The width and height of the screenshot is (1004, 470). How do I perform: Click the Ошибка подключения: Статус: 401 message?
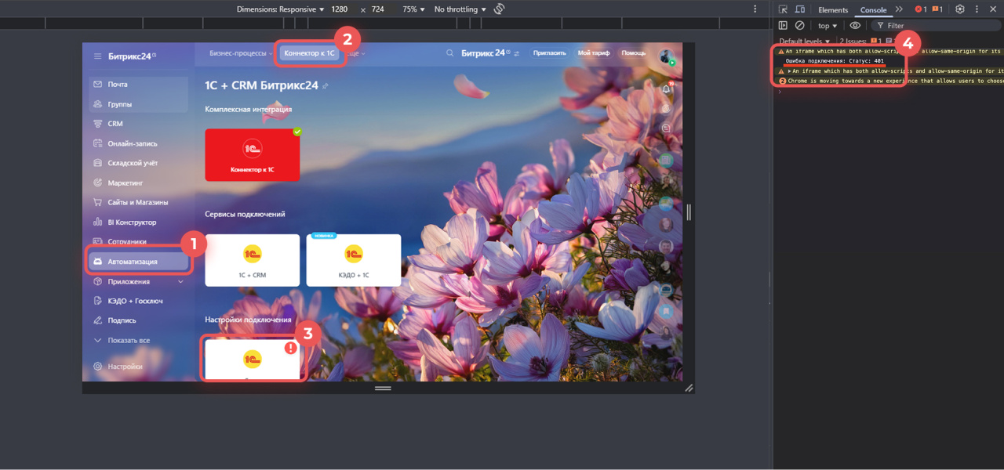pyautogui.click(x=835, y=61)
